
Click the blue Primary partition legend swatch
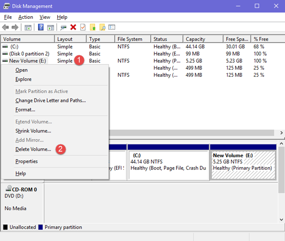40,227
